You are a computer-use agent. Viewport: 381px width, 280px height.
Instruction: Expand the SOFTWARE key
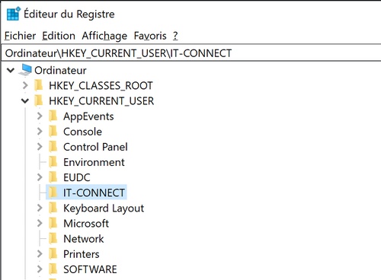point(40,269)
